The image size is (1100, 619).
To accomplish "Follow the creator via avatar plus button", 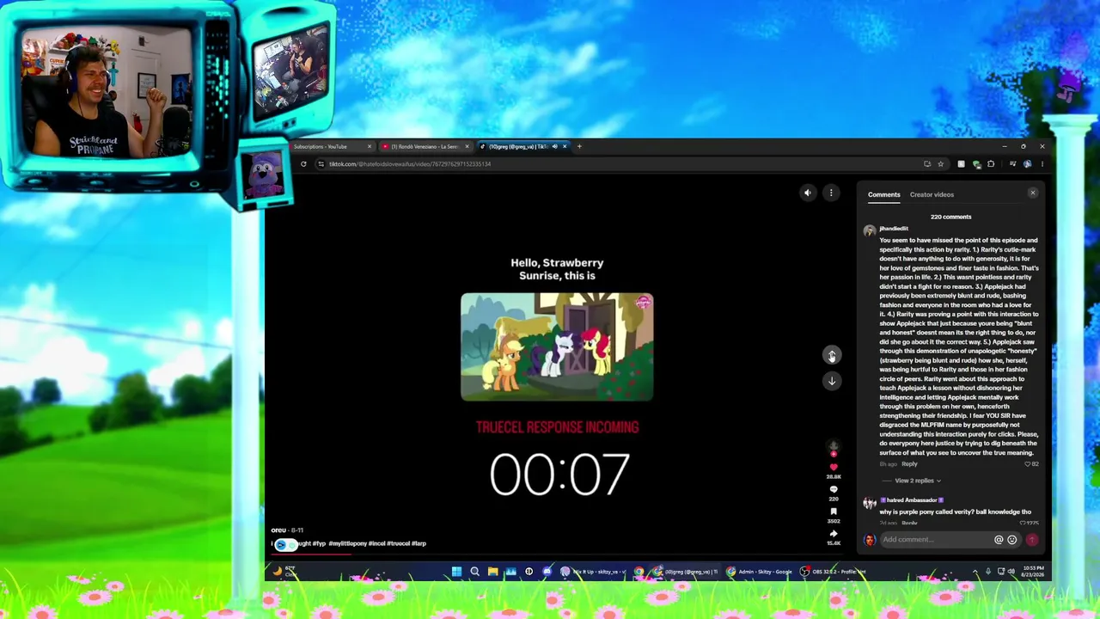I will click(833, 453).
